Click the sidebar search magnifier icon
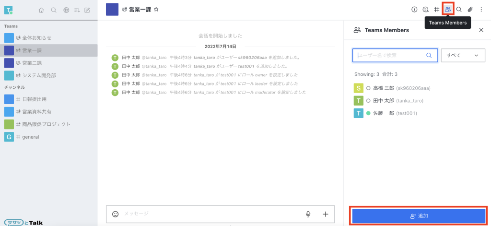This screenshot has height=226, width=491. click(54, 10)
